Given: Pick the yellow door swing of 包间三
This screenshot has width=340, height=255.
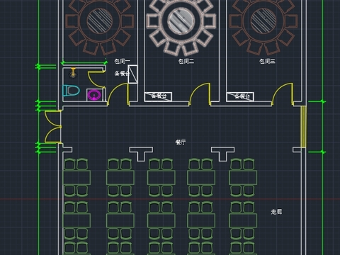Looking at the screenshot, I should tap(283, 94).
